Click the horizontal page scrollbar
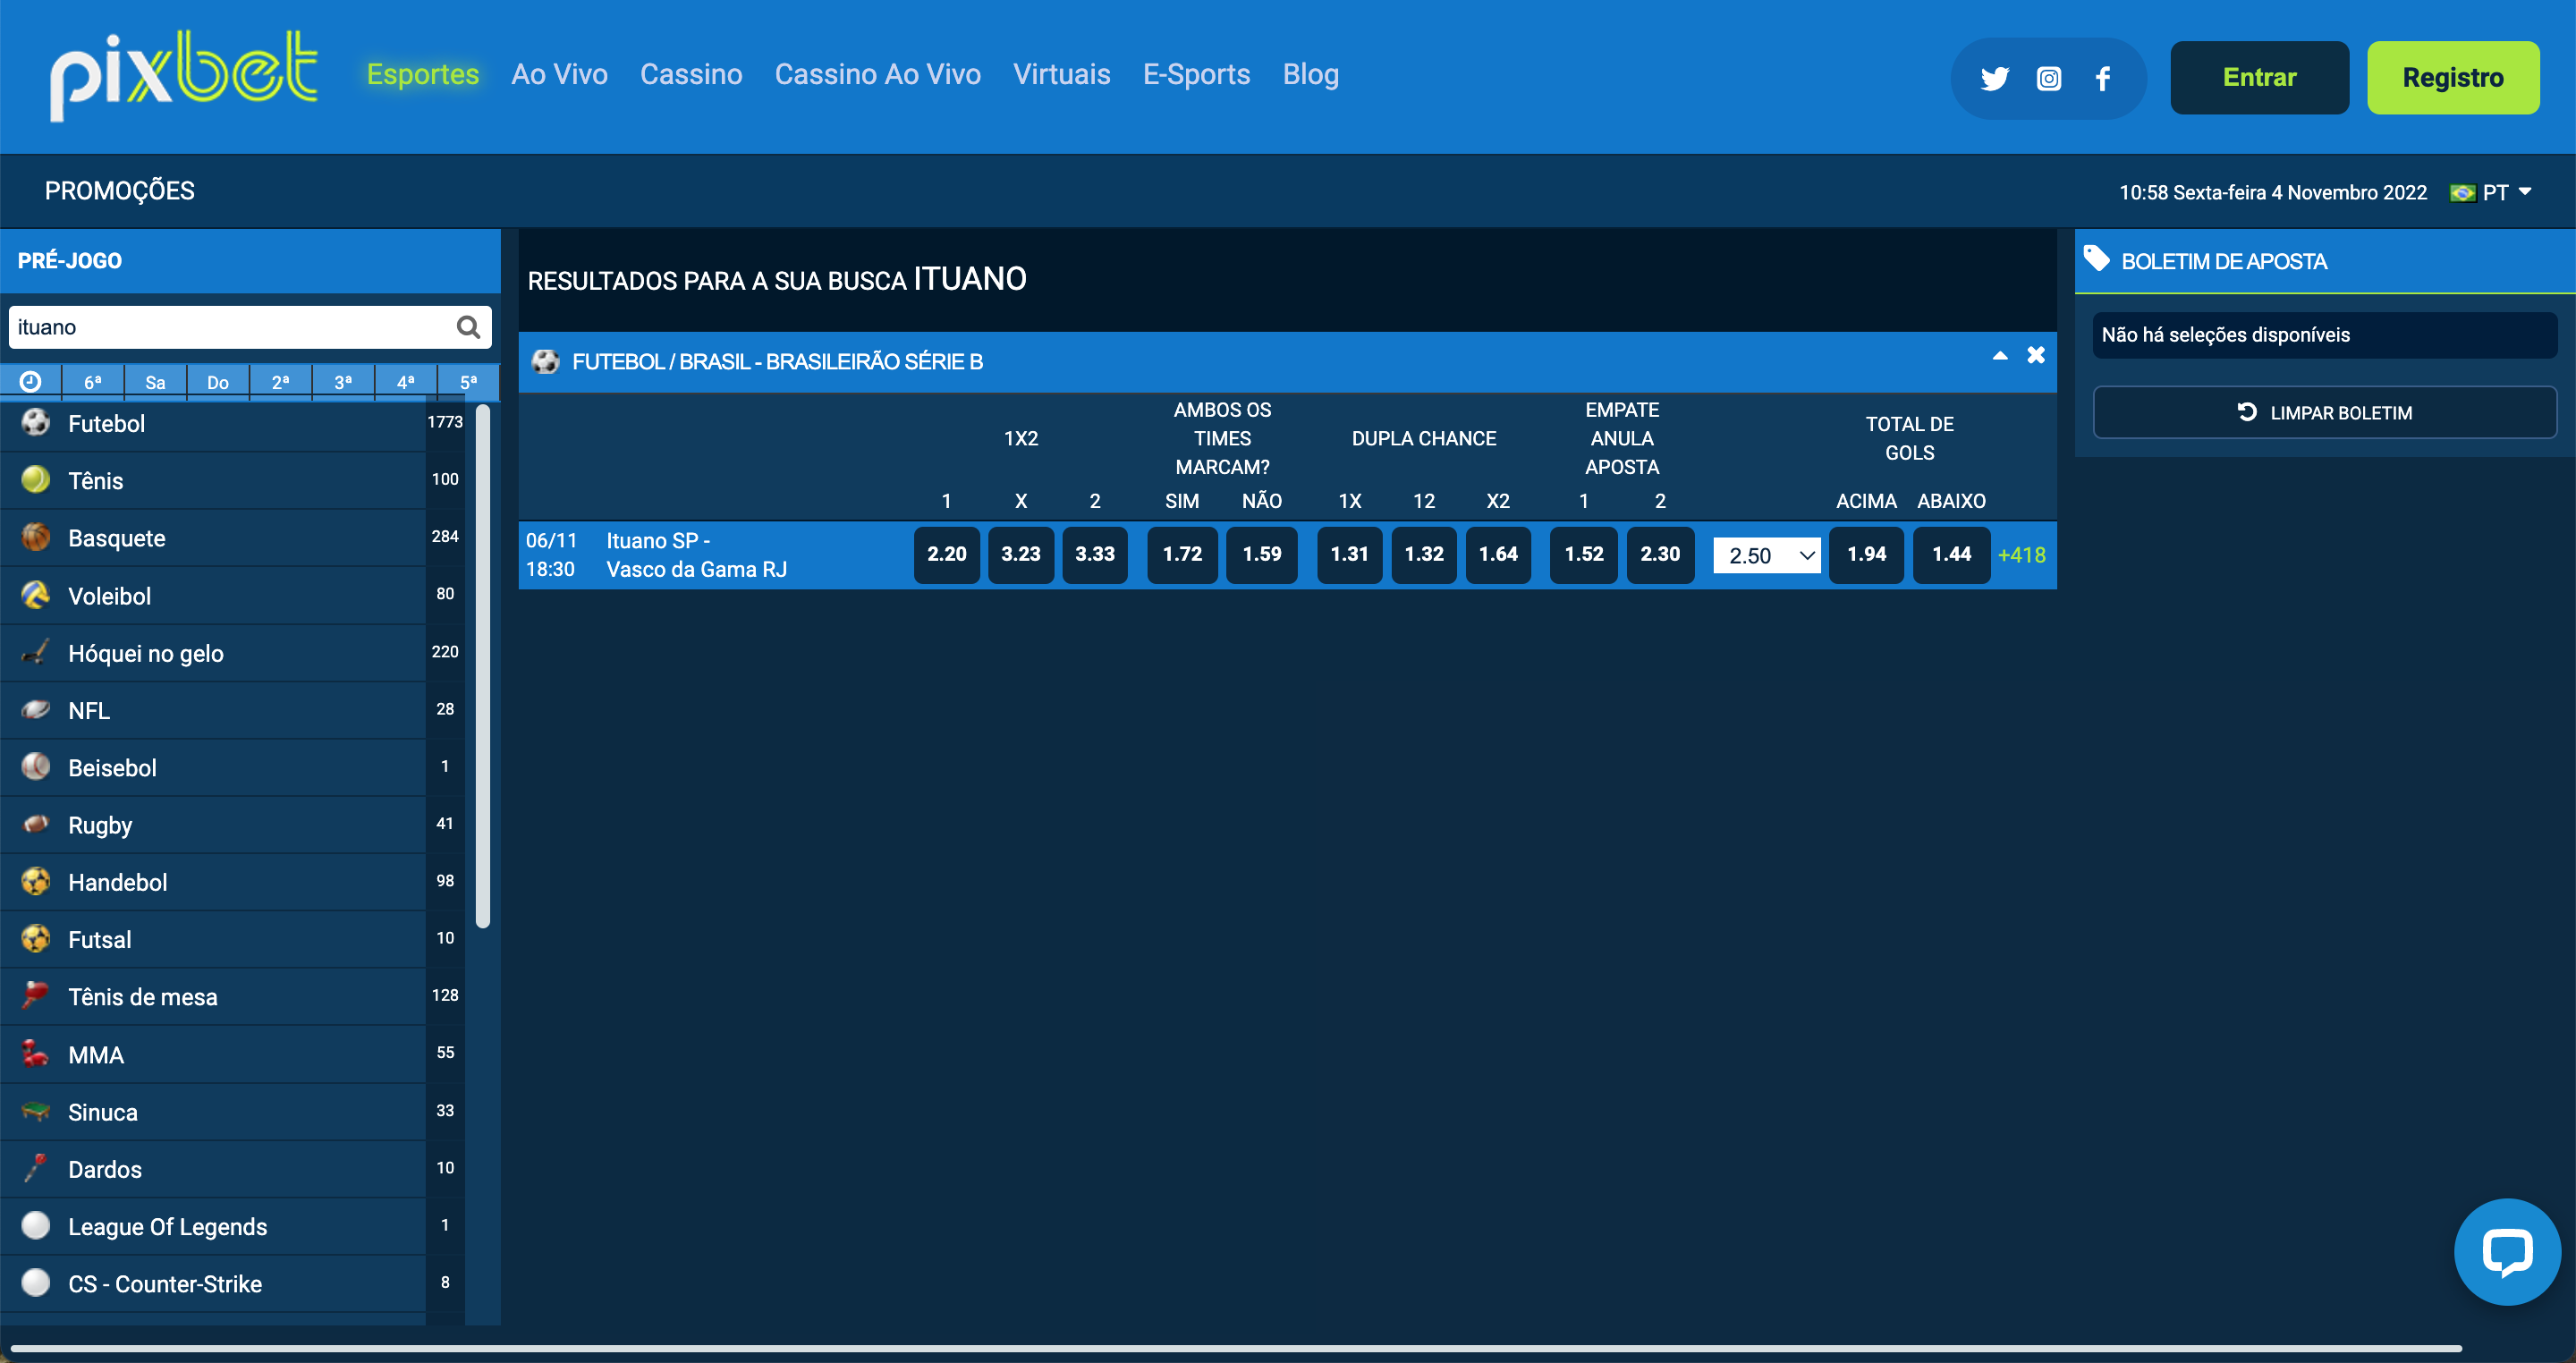2576x1363 pixels. (1236, 1348)
